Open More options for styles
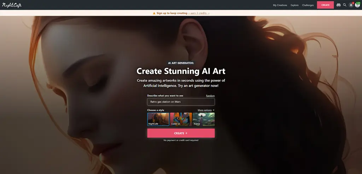Image resolution: width=362 pixels, height=174 pixels. tap(206, 110)
